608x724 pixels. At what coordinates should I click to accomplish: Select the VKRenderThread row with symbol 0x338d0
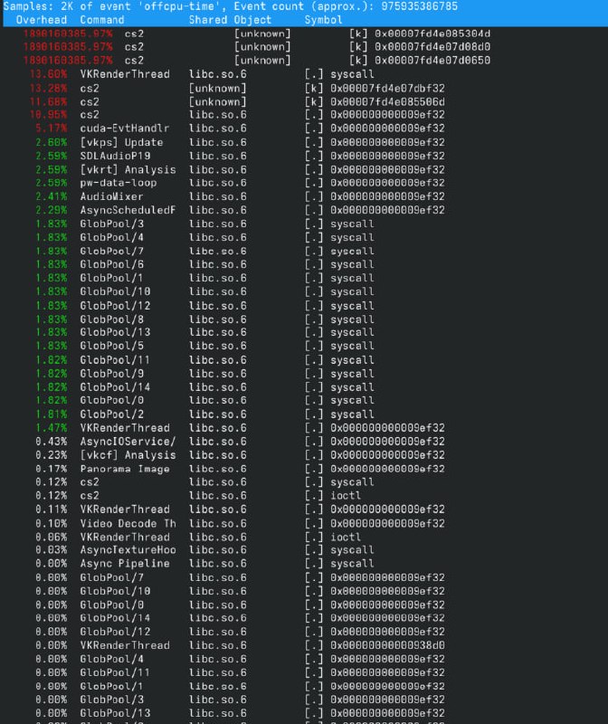tap(124, 645)
